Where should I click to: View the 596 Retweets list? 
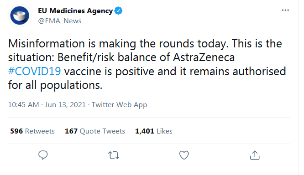pos(32,131)
